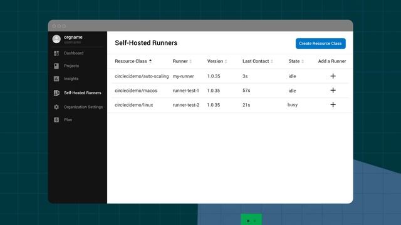Click the Insights chart icon

coord(56,79)
